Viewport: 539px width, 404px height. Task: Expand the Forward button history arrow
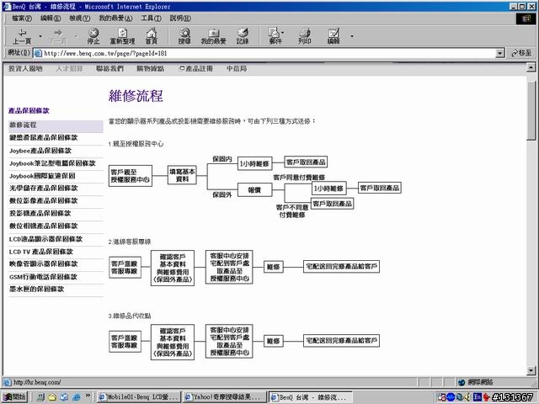(76, 36)
